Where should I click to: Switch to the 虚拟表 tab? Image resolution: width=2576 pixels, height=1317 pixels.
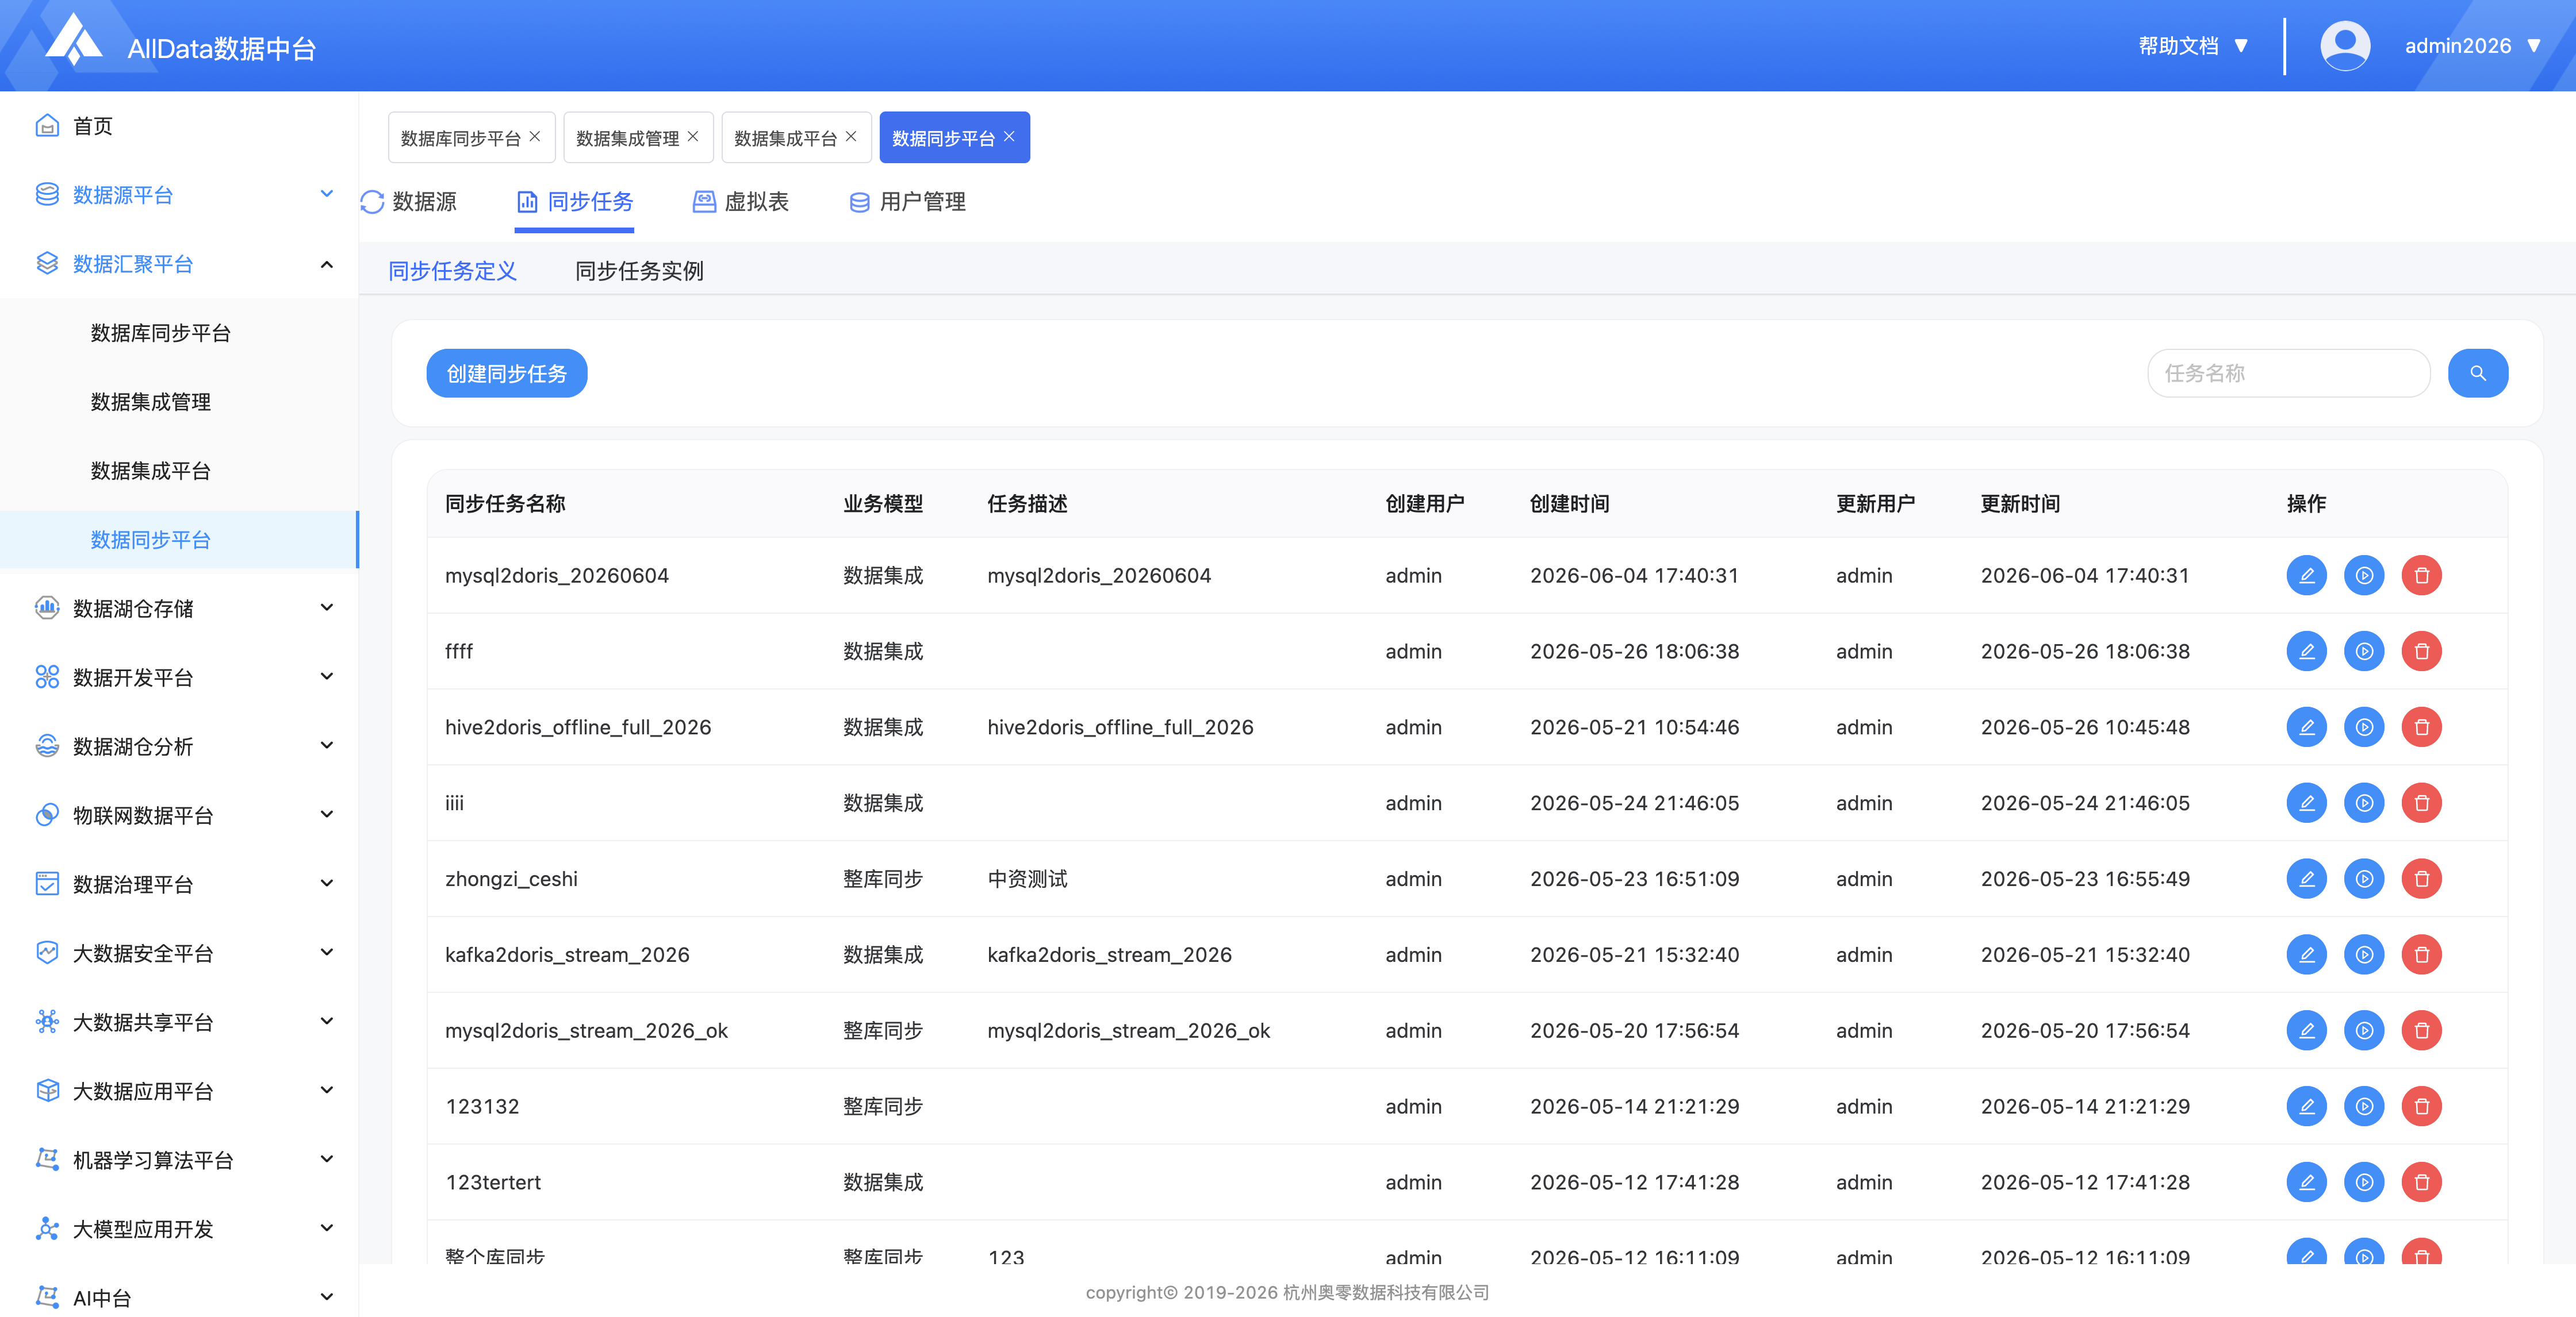tap(741, 202)
